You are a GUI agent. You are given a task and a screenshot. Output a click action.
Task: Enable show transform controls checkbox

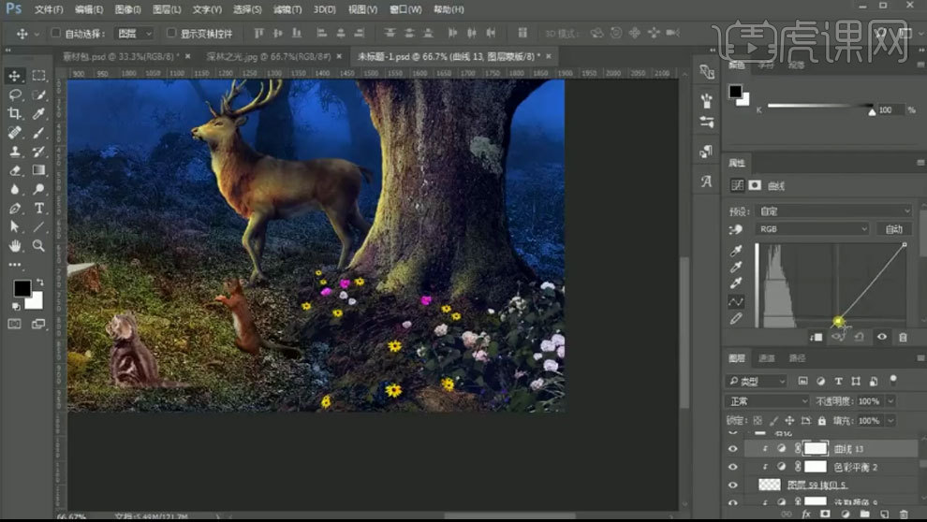pyautogui.click(x=171, y=33)
